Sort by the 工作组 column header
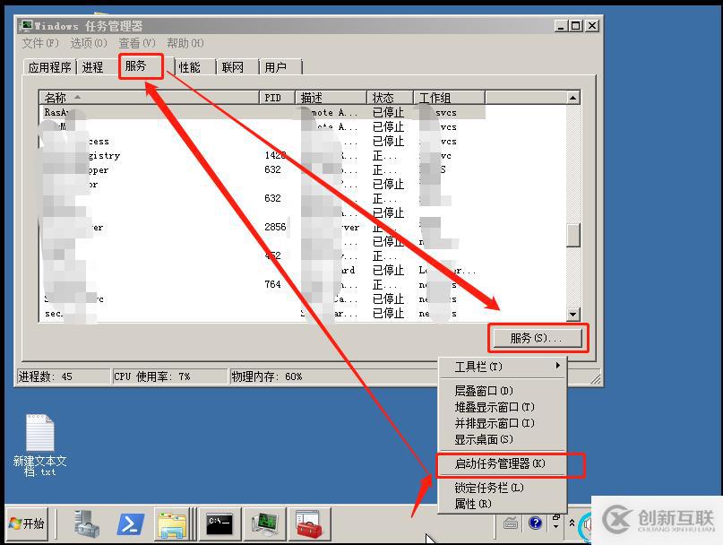This screenshot has width=723, height=545. coord(449,98)
